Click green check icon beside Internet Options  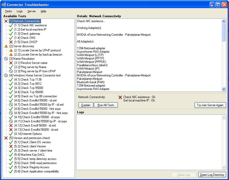click(x=11, y=134)
